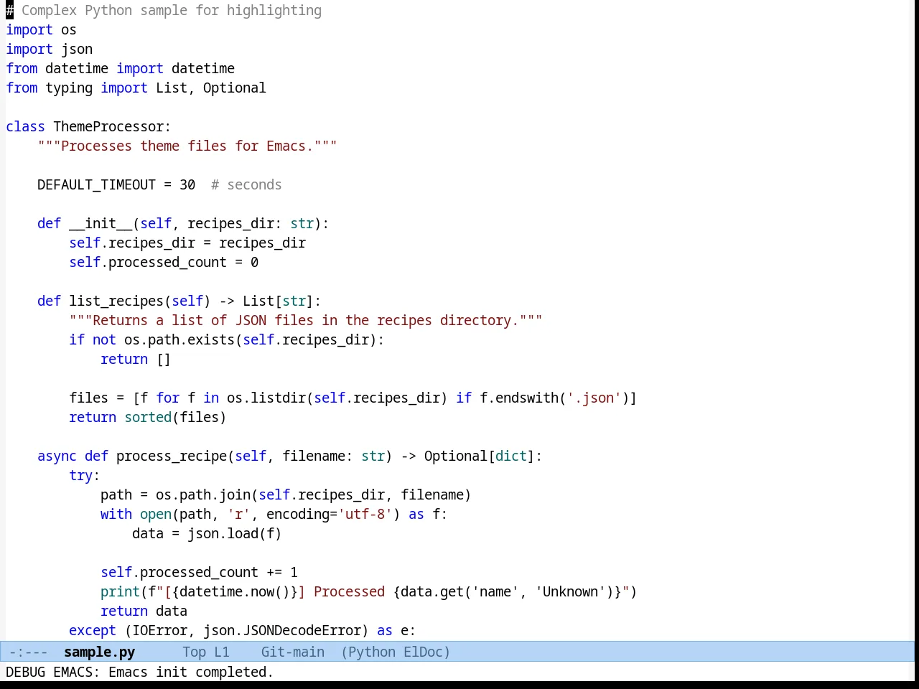
Task: Click the Python major mode name in mode line
Action: (x=372, y=652)
